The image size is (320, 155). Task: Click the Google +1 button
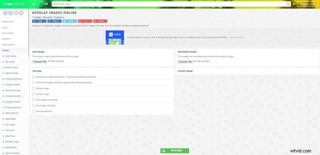point(85,21)
